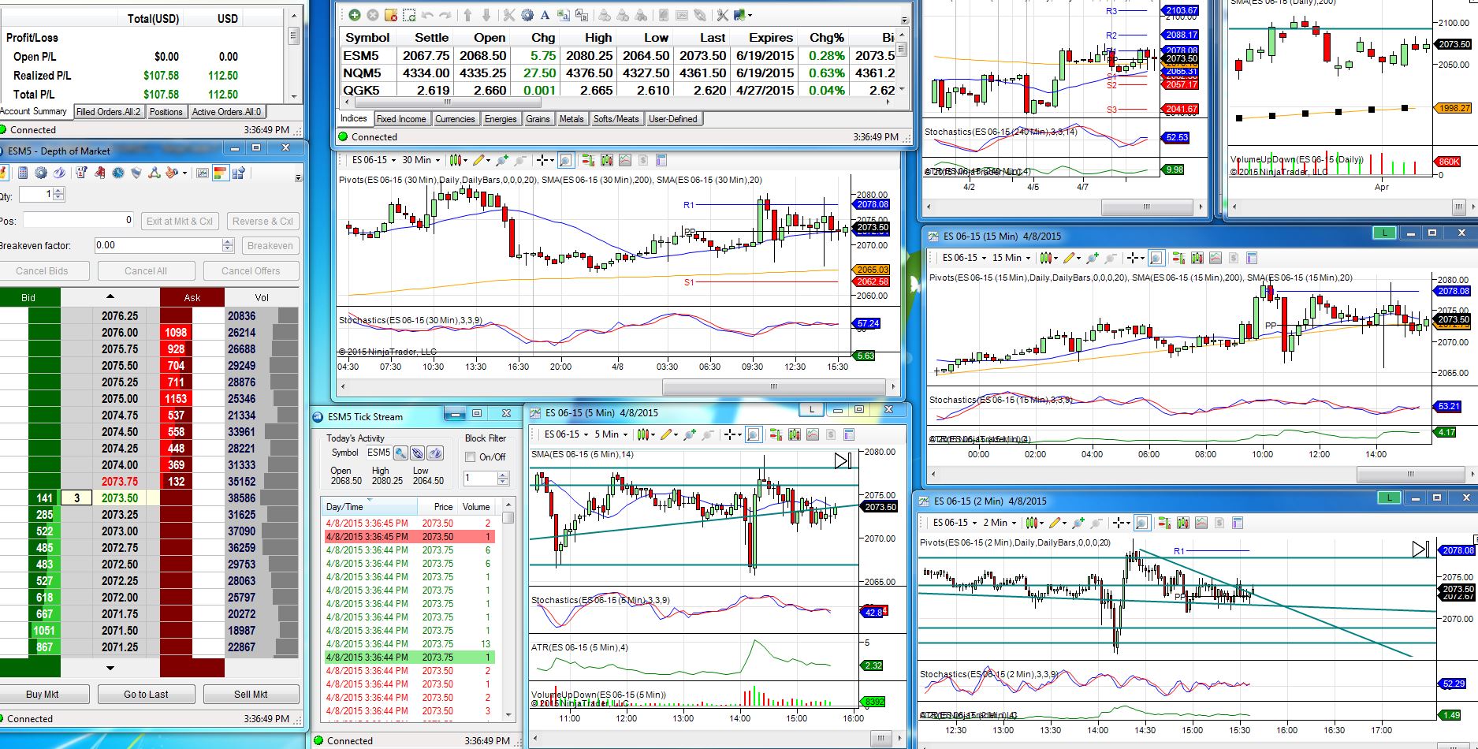Open the ES 06-15 instrument dropdown on 2 Min chart
The image size is (1478, 749).
(955, 523)
